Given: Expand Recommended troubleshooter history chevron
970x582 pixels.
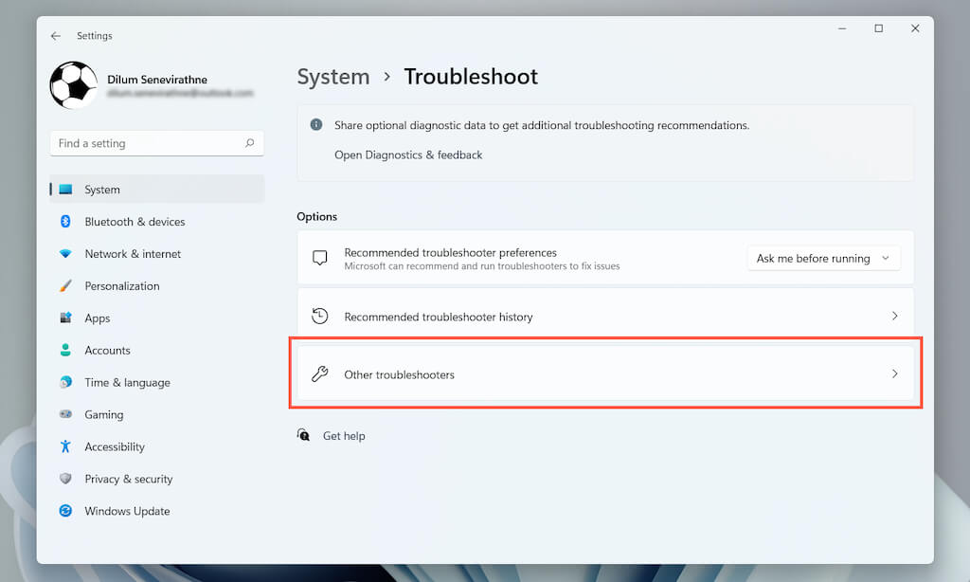Looking at the screenshot, I should (x=894, y=316).
